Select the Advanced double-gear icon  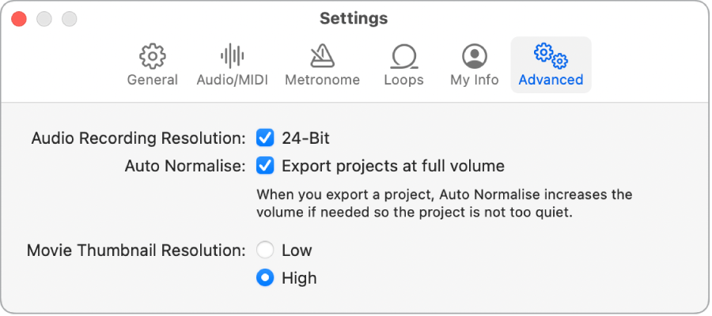[x=551, y=56]
